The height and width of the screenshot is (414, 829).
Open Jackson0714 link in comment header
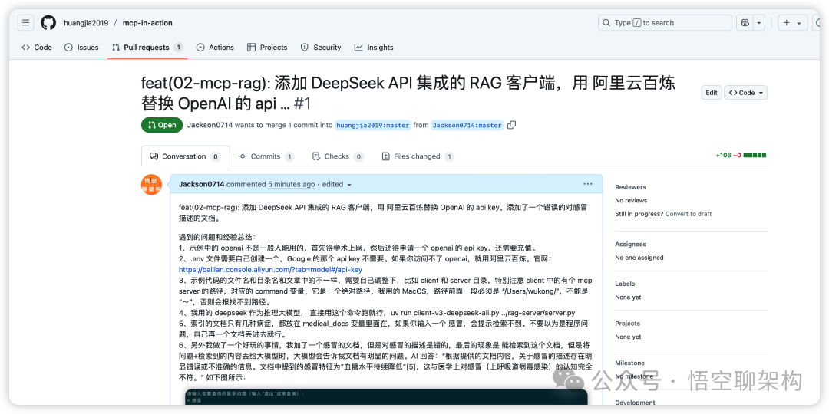click(201, 184)
